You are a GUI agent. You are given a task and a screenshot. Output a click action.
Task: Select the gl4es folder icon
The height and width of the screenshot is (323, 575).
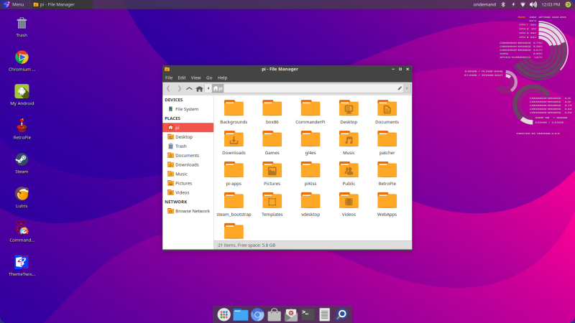tap(310, 139)
